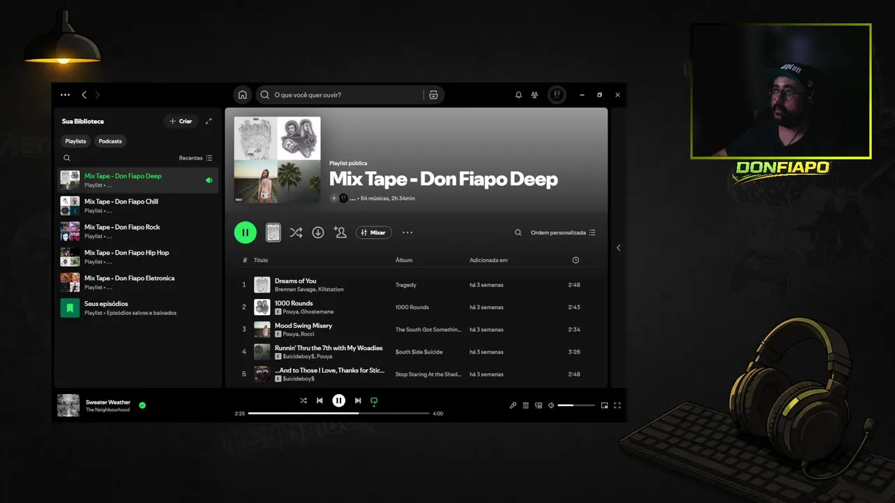
Task: Open lyrics with microphone icon
Action: [513, 405]
